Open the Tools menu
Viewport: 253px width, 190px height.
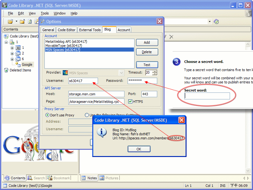pos(45,13)
